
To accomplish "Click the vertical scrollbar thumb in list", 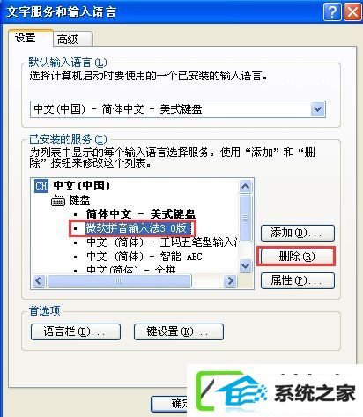I will 245,218.
